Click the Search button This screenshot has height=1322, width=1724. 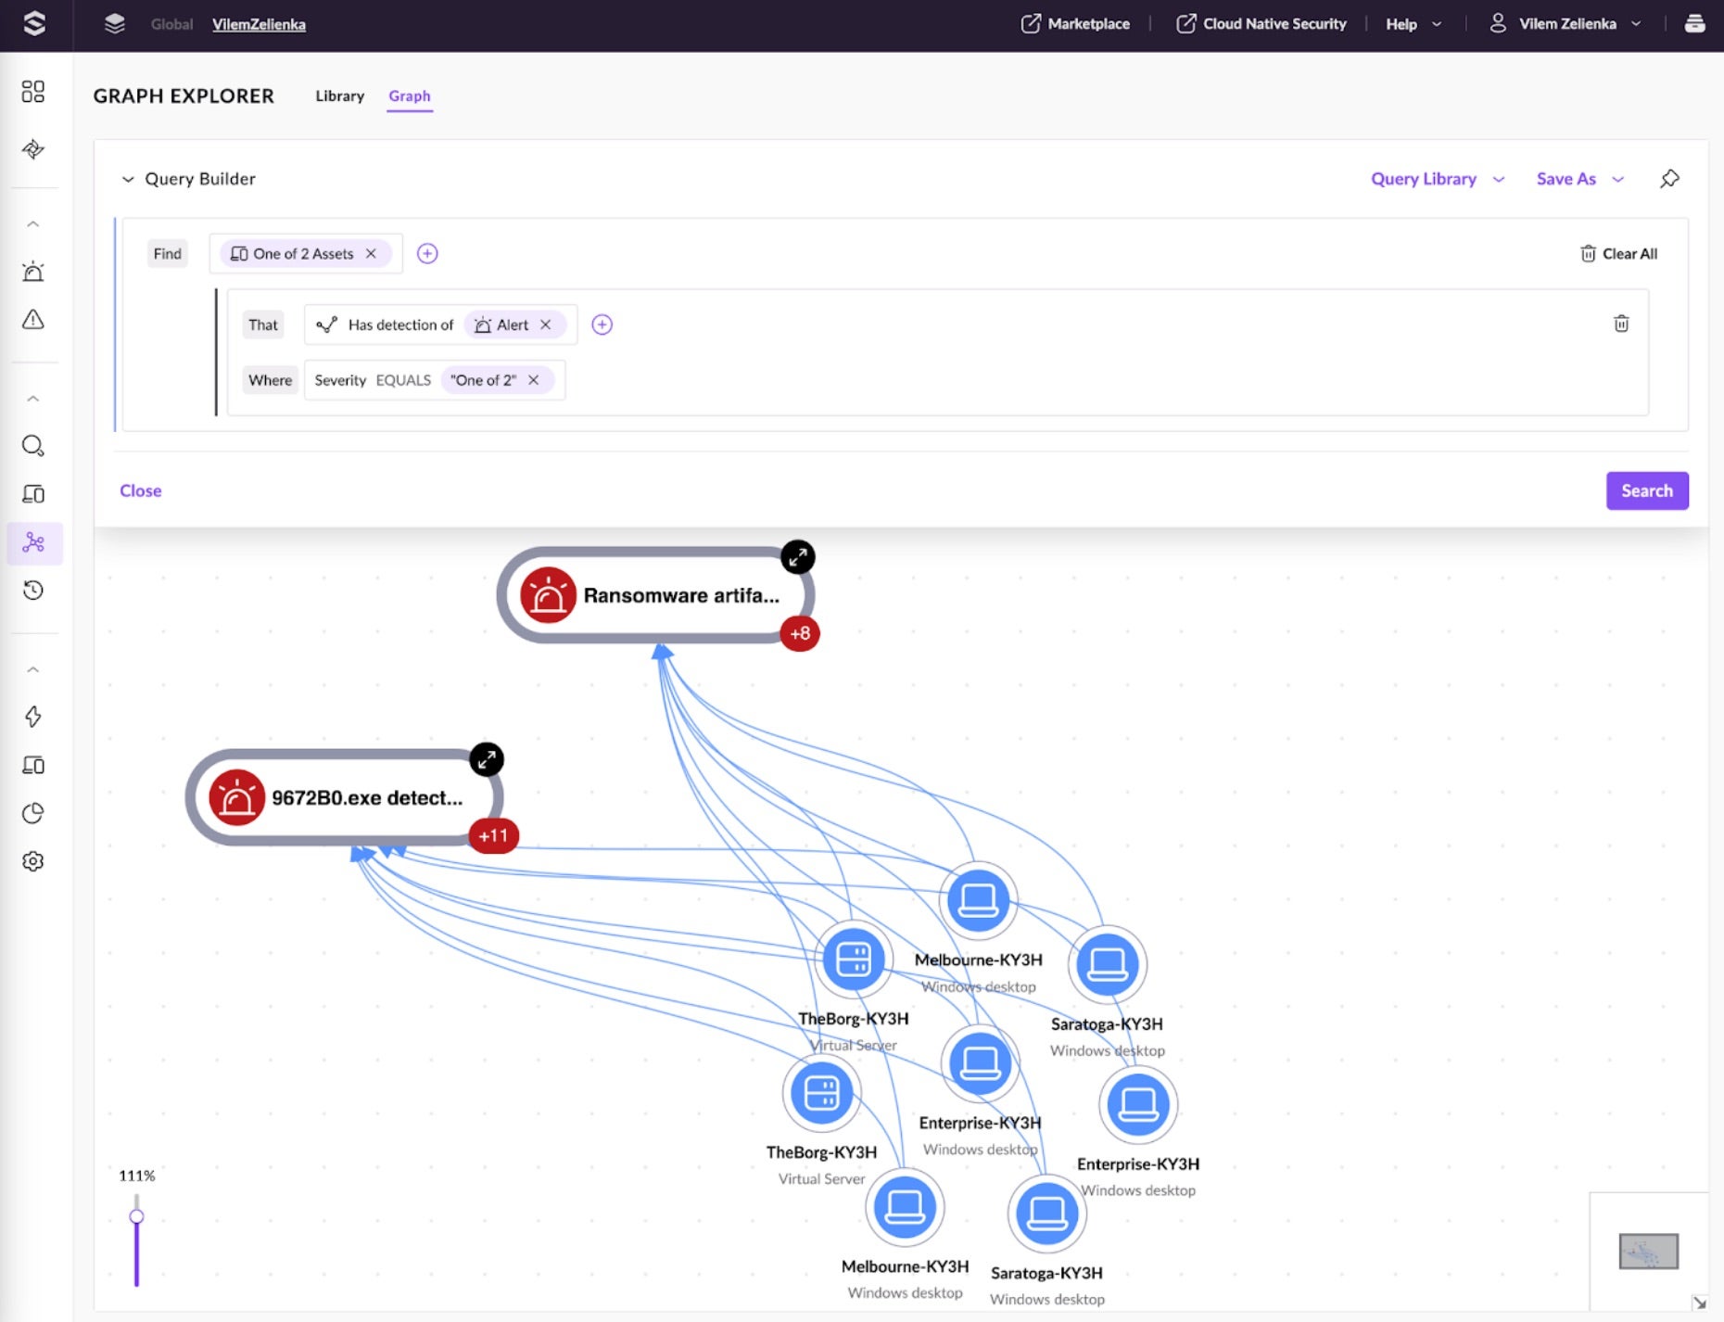[x=1646, y=490]
